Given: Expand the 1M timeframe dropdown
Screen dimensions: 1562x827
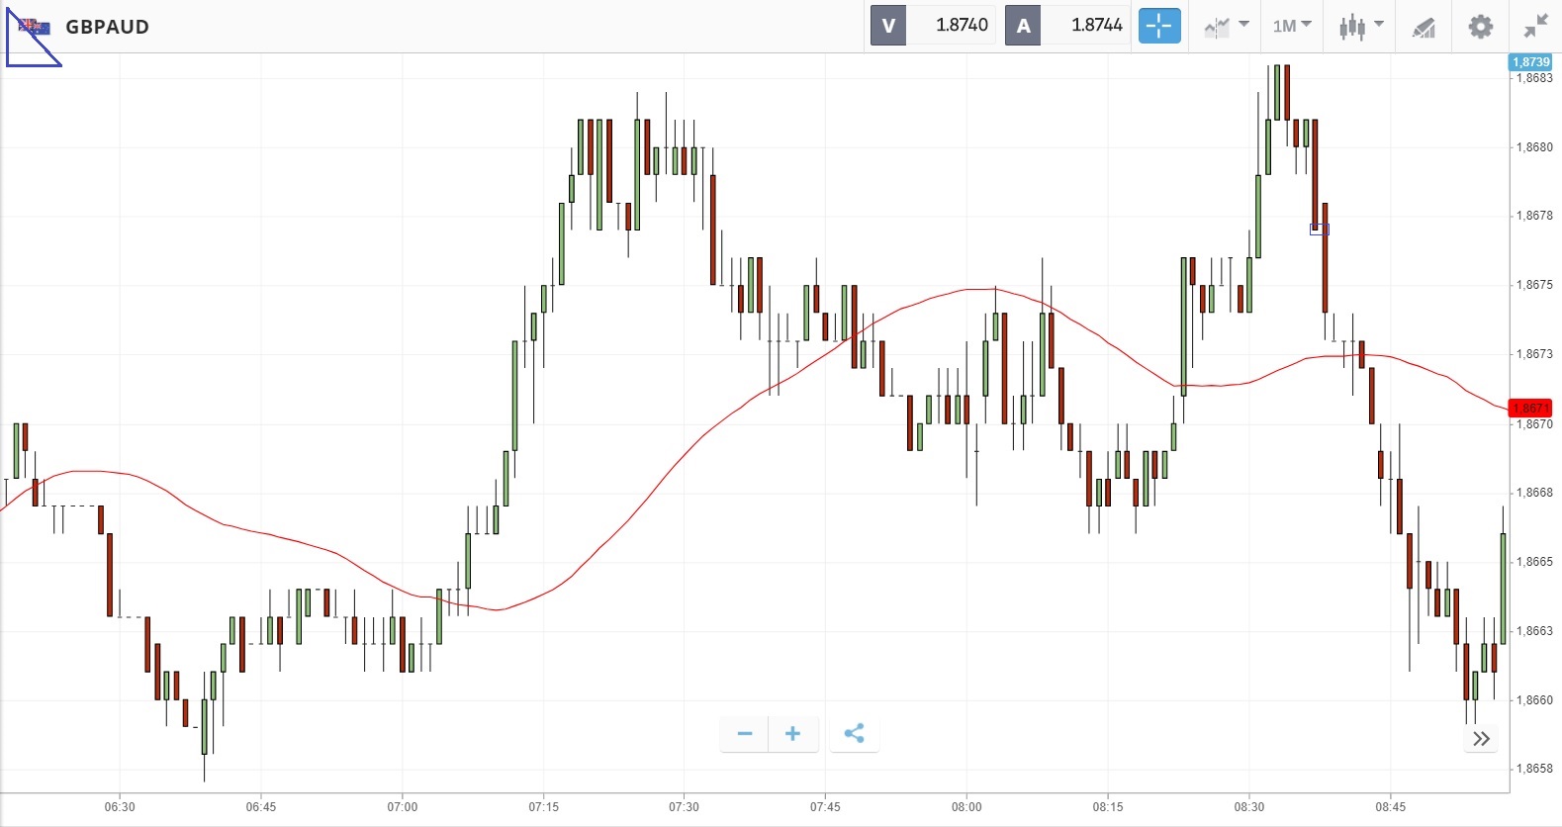Looking at the screenshot, I should click(x=1292, y=26).
